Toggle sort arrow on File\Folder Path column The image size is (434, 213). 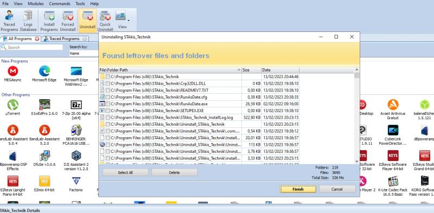pos(239,70)
